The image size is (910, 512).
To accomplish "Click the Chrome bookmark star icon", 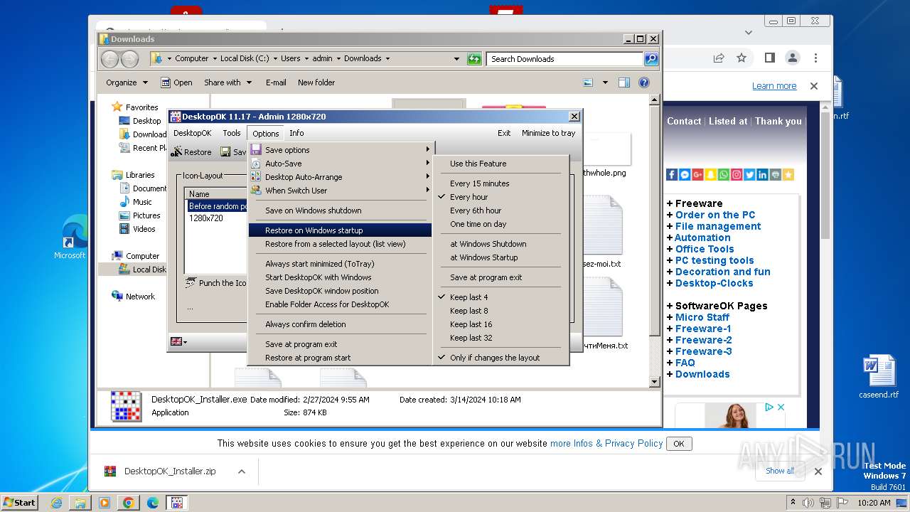I will tap(742, 58).
